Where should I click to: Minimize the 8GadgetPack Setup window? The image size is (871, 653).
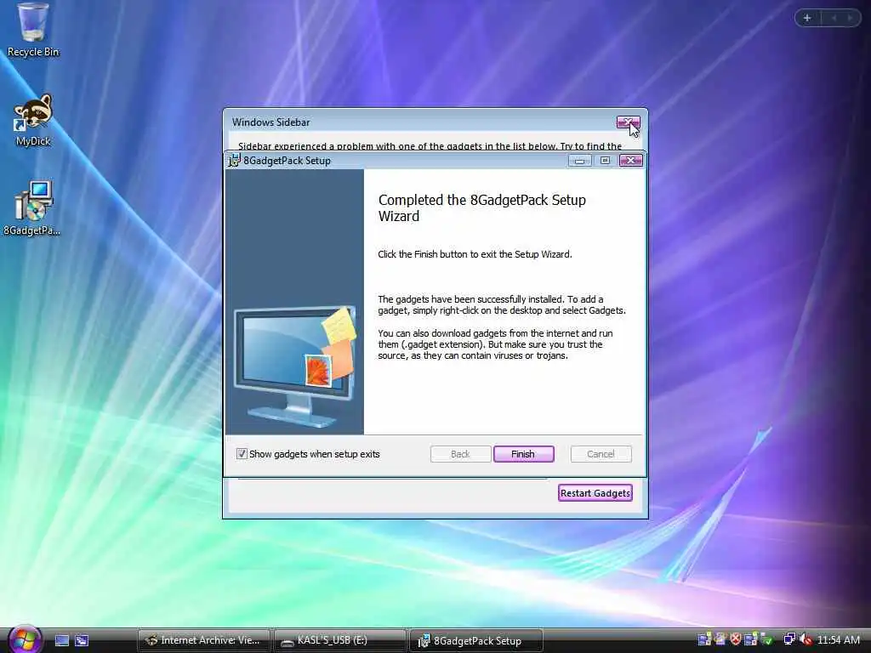click(579, 161)
